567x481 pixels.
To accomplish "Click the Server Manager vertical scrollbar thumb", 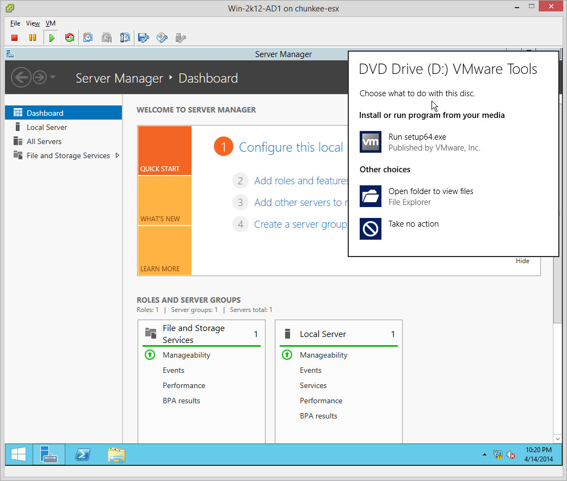I will (x=557, y=293).
